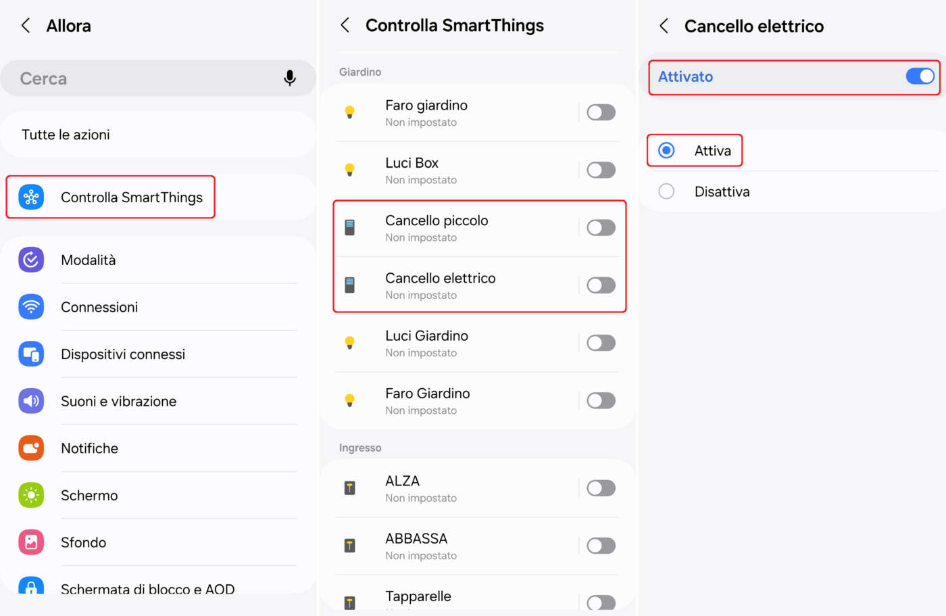The height and width of the screenshot is (616, 946).
Task: Go back from the Allora screen
Action: tap(26, 26)
